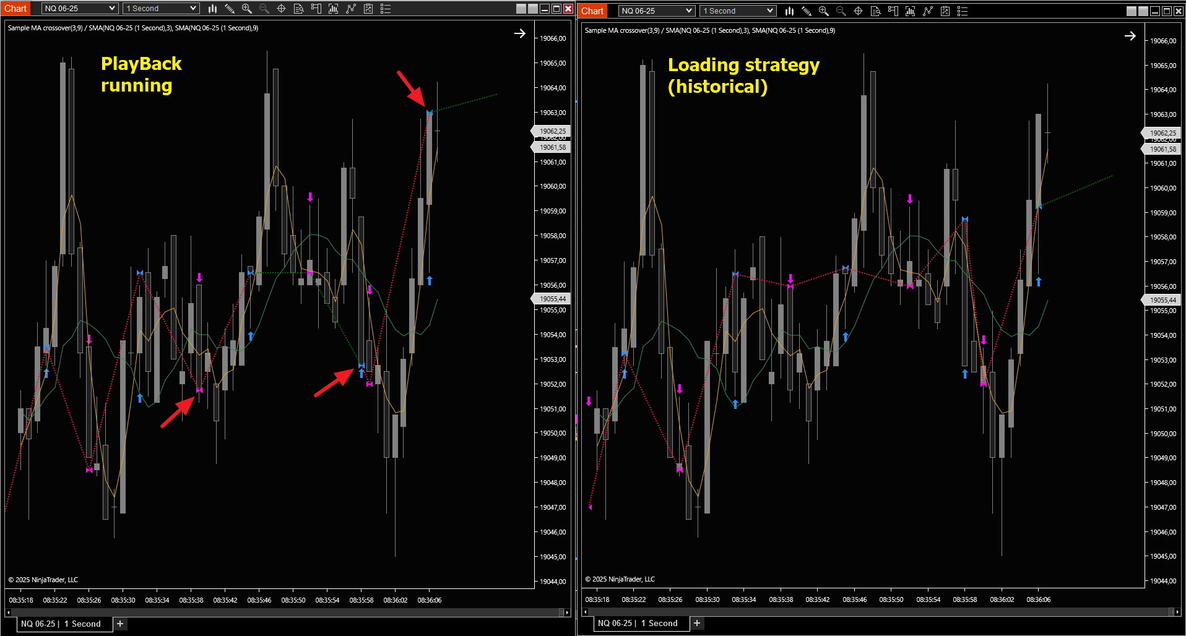Open 1 Second interval dropdown in right chart

(738, 11)
